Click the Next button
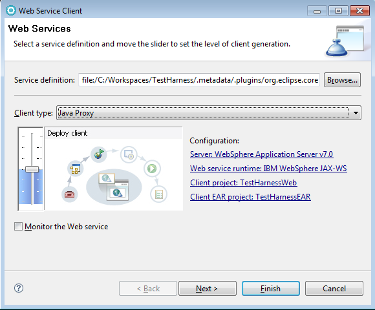 [x=208, y=289]
